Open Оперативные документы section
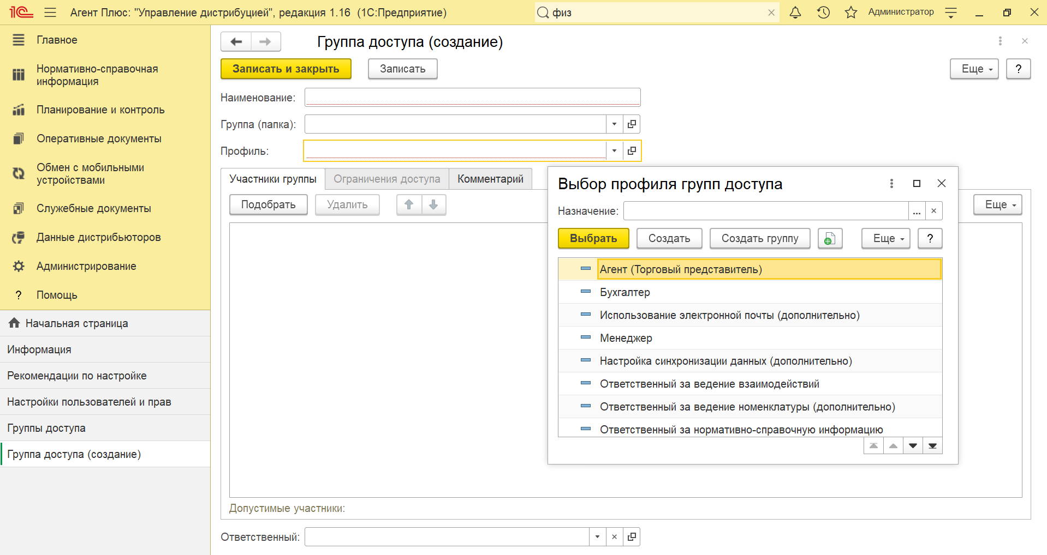The height and width of the screenshot is (555, 1047). 105,138
